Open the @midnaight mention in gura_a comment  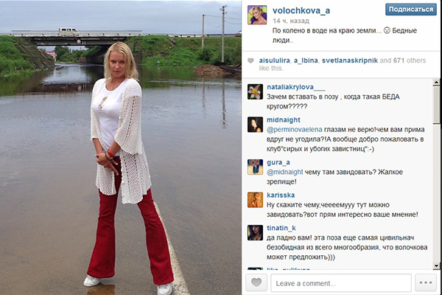pyautogui.click(x=284, y=172)
